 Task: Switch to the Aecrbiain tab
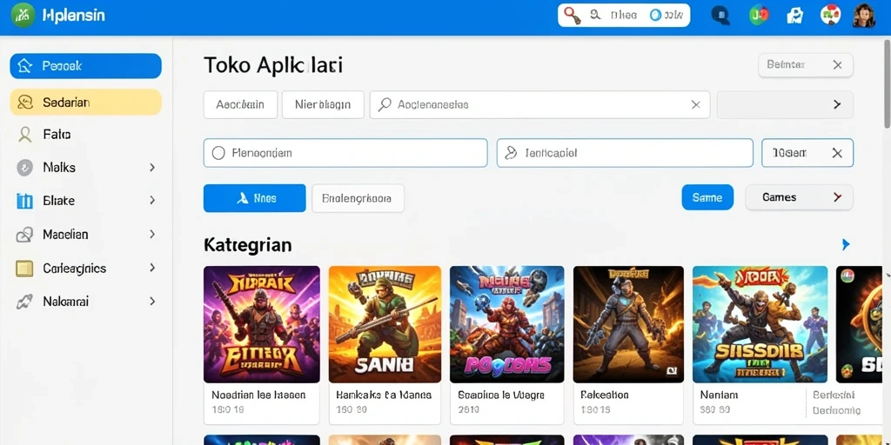240,104
